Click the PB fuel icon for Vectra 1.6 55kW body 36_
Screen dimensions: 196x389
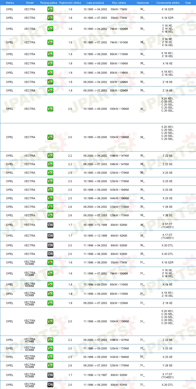[50, 9]
